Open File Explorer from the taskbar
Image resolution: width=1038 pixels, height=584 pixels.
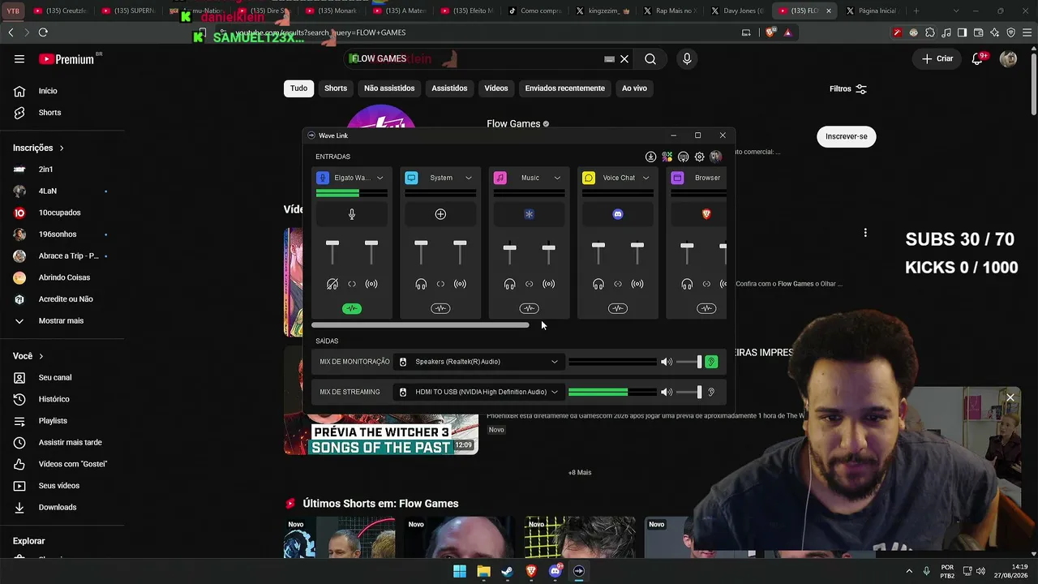pos(483,571)
